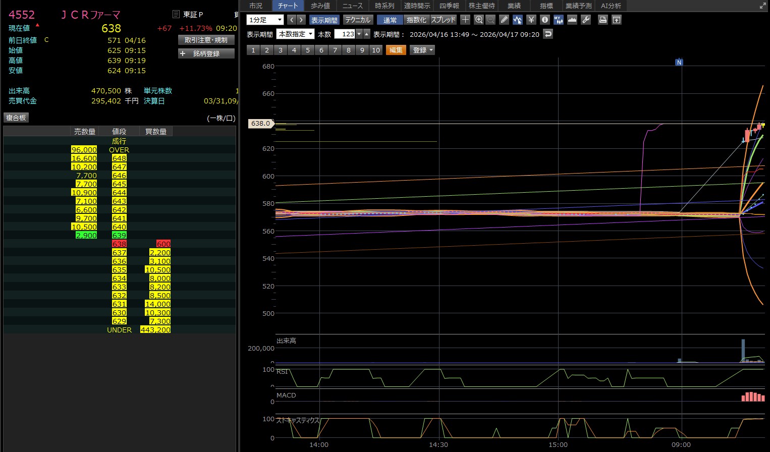Screen dimensions: 770x452
Task: Click the 取引注意・規制 button
Action: coord(206,40)
